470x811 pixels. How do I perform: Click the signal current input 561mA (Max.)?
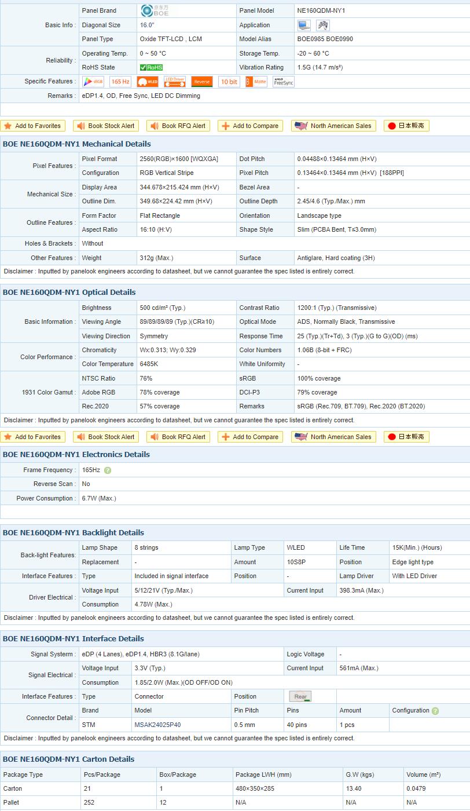(359, 668)
